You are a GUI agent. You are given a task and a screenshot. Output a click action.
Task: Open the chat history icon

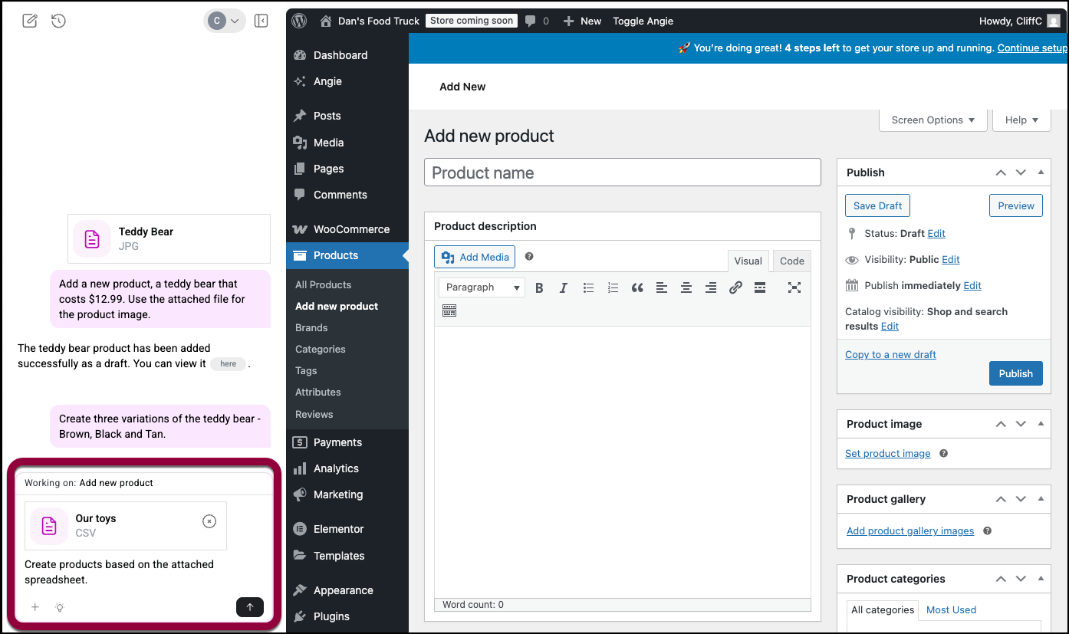[x=58, y=21]
